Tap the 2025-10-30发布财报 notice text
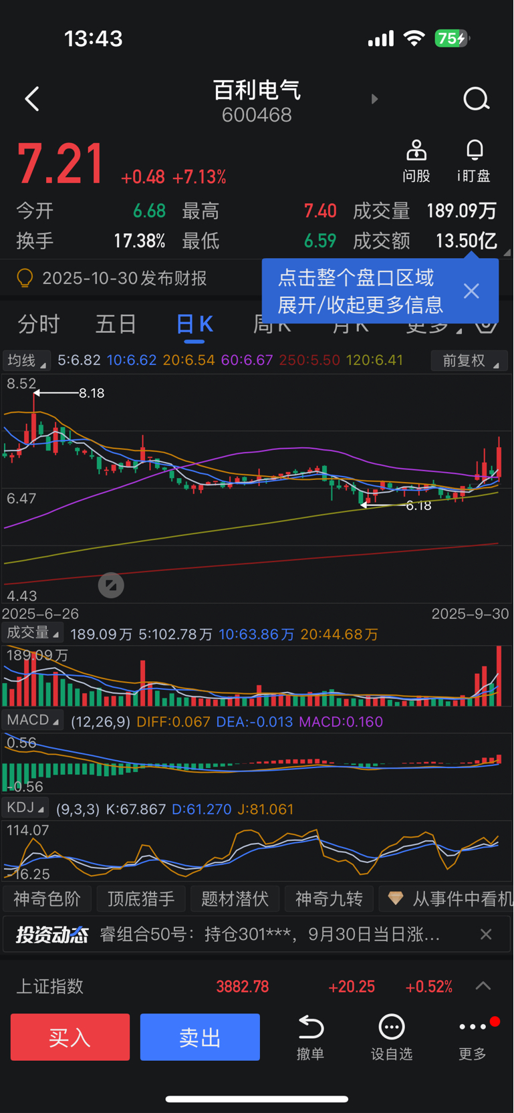Image resolution: width=514 pixels, height=1113 pixels. click(124, 278)
